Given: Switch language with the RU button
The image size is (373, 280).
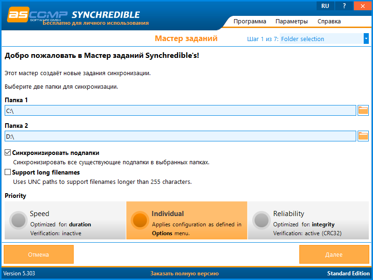Looking at the screenshot, I should coord(325,6).
